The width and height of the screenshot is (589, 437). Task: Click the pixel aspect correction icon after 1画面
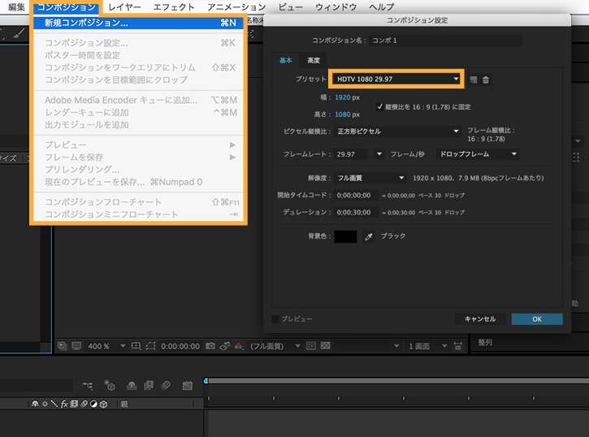click(x=458, y=346)
